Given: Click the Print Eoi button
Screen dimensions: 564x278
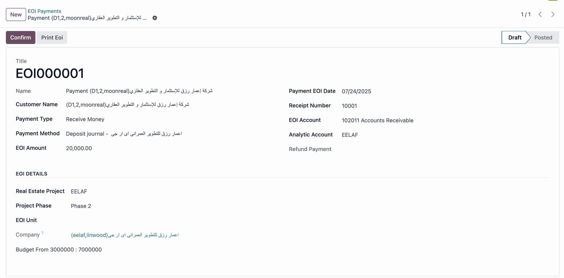Looking at the screenshot, I should tap(52, 38).
